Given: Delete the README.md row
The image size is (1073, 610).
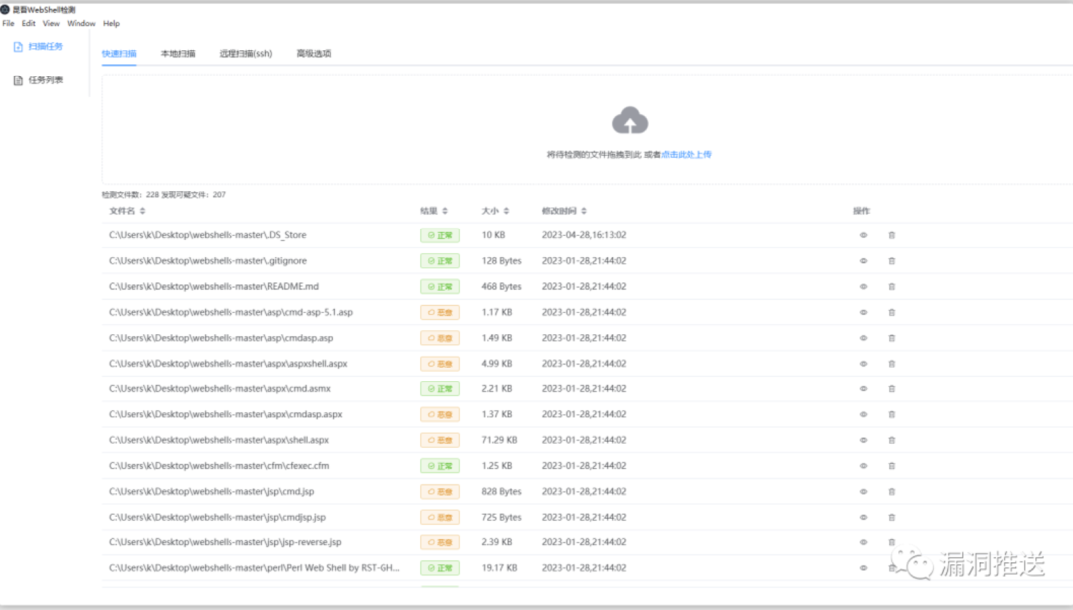Looking at the screenshot, I should click(x=891, y=287).
